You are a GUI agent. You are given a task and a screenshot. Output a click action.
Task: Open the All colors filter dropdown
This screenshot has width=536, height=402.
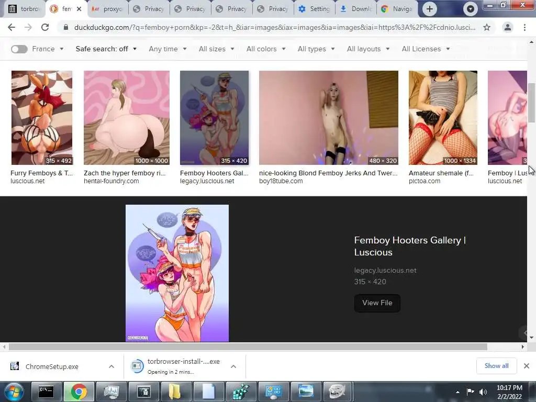(x=266, y=49)
